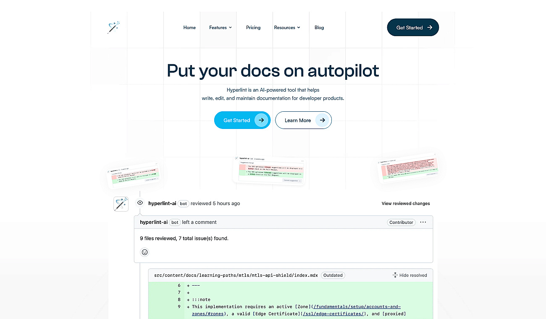Viewport: 546px width, 331px height.
Task: Open the hyperlint-ai reviewer profile link
Action: click(162, 203)
